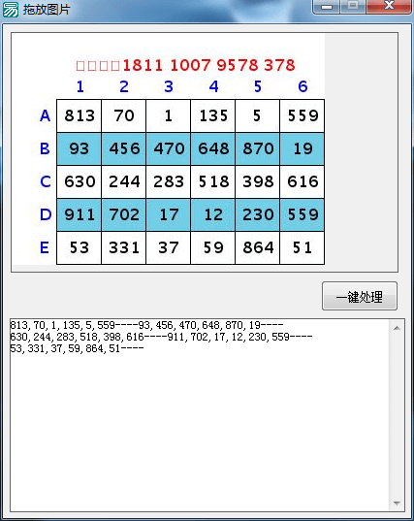This screenshot has width=414, height=521.
Task: Click cell 135 in row A
Action: coord(212,115)
